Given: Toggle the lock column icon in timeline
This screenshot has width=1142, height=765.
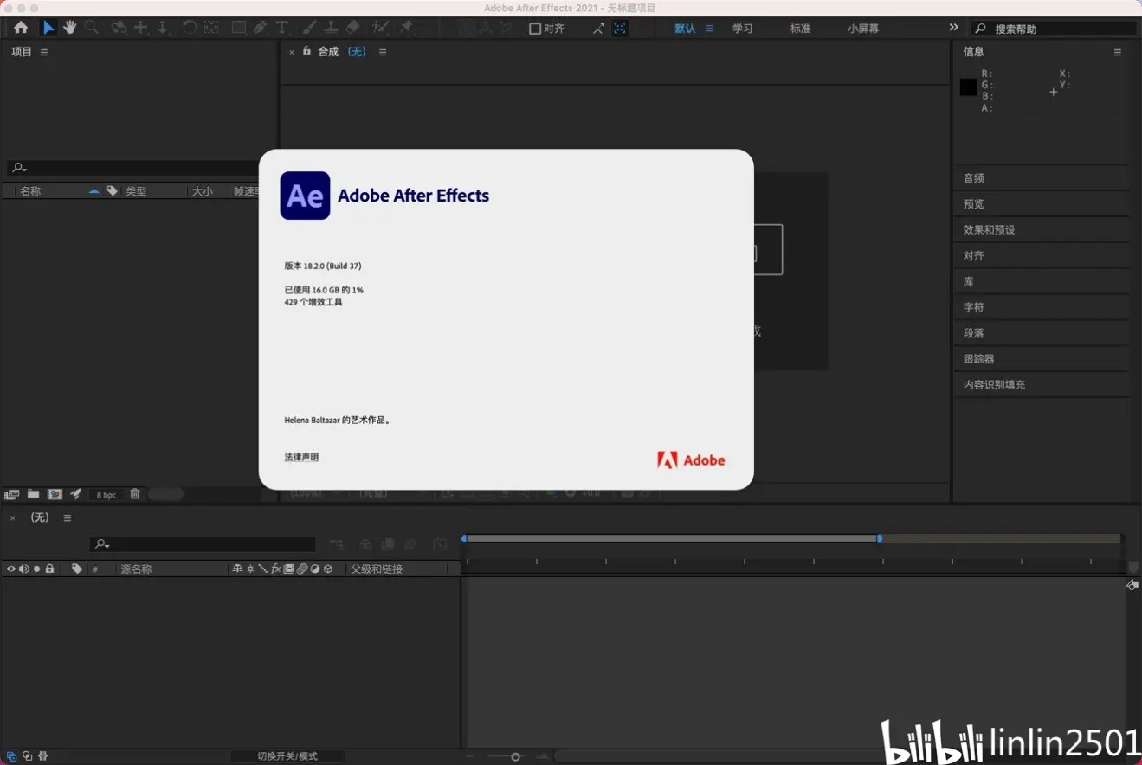Looking at the screenshot, I should coord(49,569).
